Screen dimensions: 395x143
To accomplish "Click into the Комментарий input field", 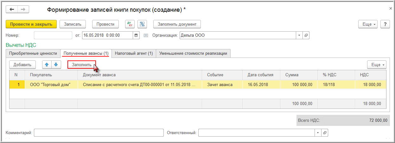I will [99, 133].
